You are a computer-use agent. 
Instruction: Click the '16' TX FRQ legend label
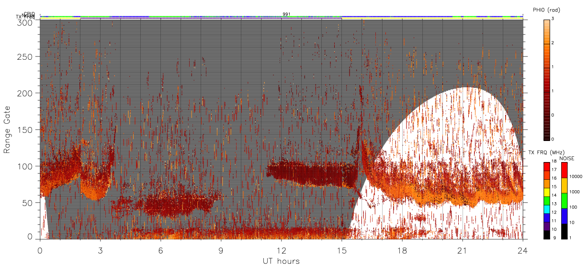click(x=554, y=178)
